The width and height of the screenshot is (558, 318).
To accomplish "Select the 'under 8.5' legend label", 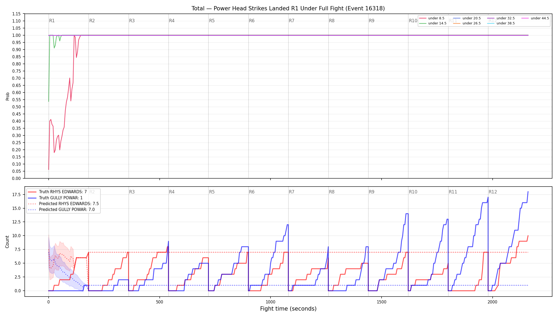I will [x=436, y=18].
